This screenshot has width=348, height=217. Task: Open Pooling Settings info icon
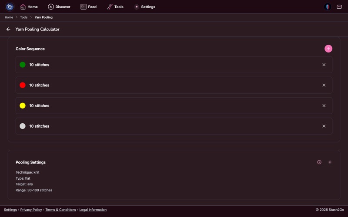pyautogui.click(x=319, y=162)
